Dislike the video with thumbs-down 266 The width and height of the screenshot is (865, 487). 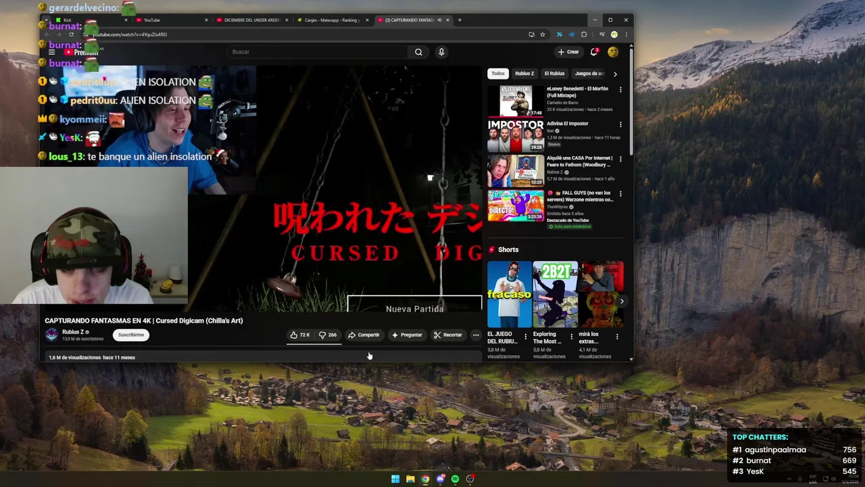tap(328, 335)
